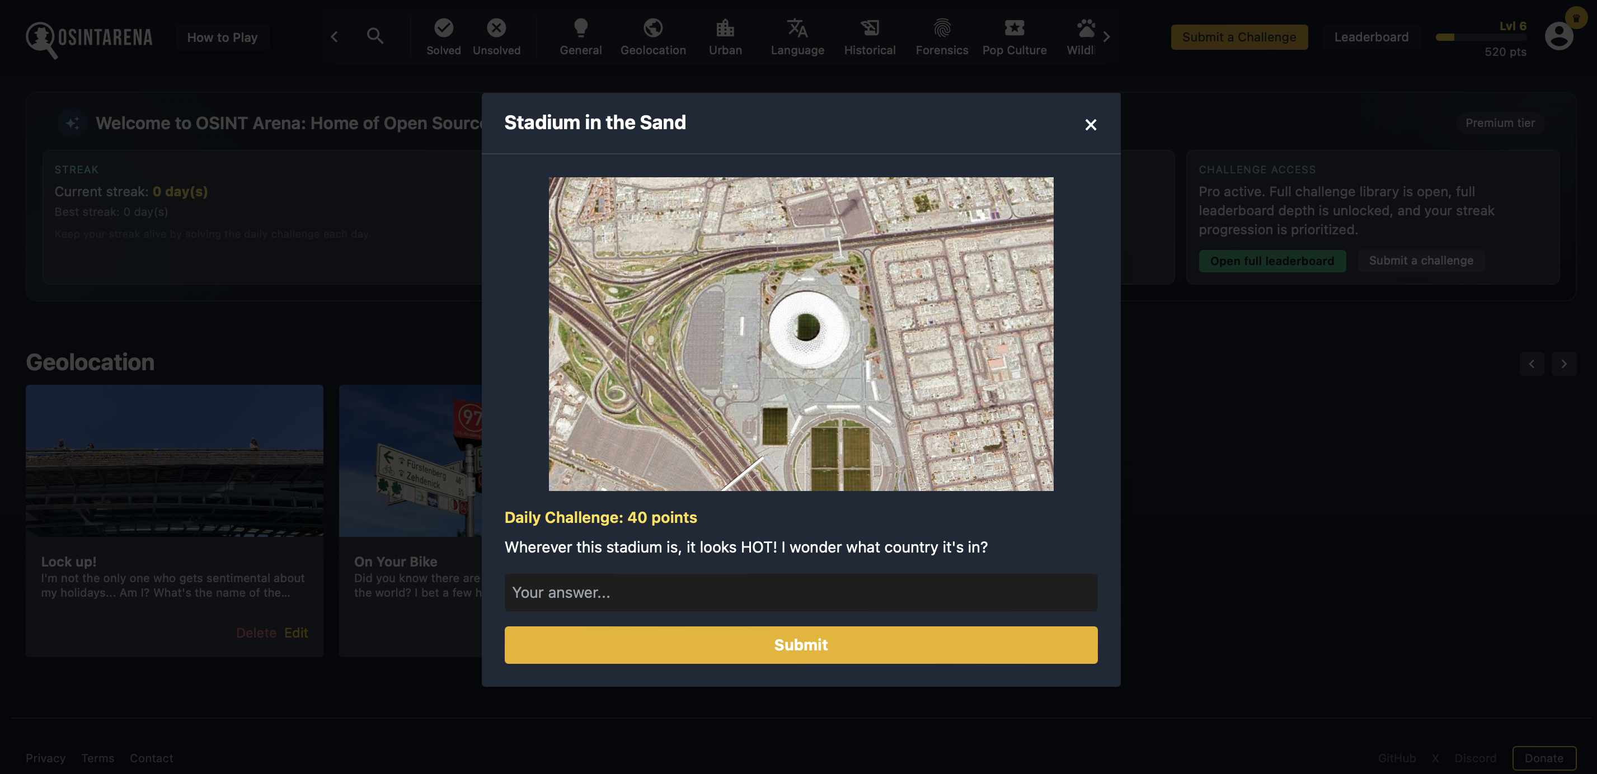Image resolution: width=1597 pixels, height=774 pixels.
Task: Open the Terms footer link
Action: coord(97,758)
